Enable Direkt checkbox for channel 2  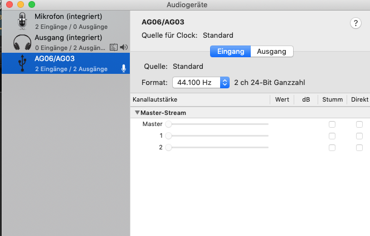[359, 148]
